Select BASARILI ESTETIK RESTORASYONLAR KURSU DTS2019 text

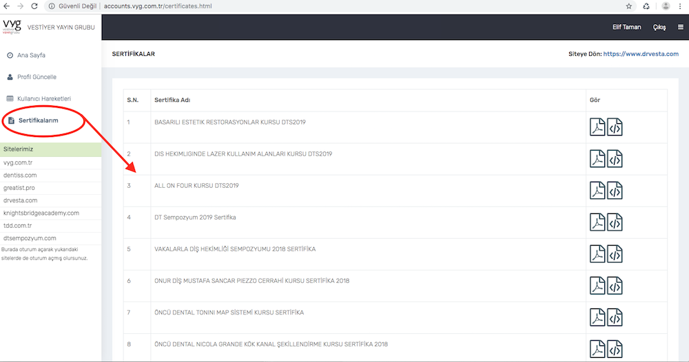click(x=230, y=123)
